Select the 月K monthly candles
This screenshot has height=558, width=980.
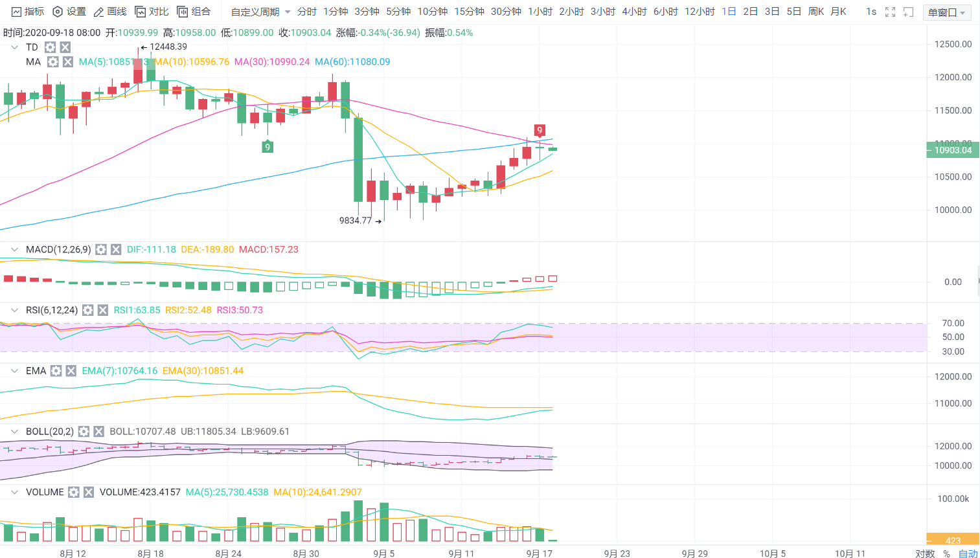(838, 12)
